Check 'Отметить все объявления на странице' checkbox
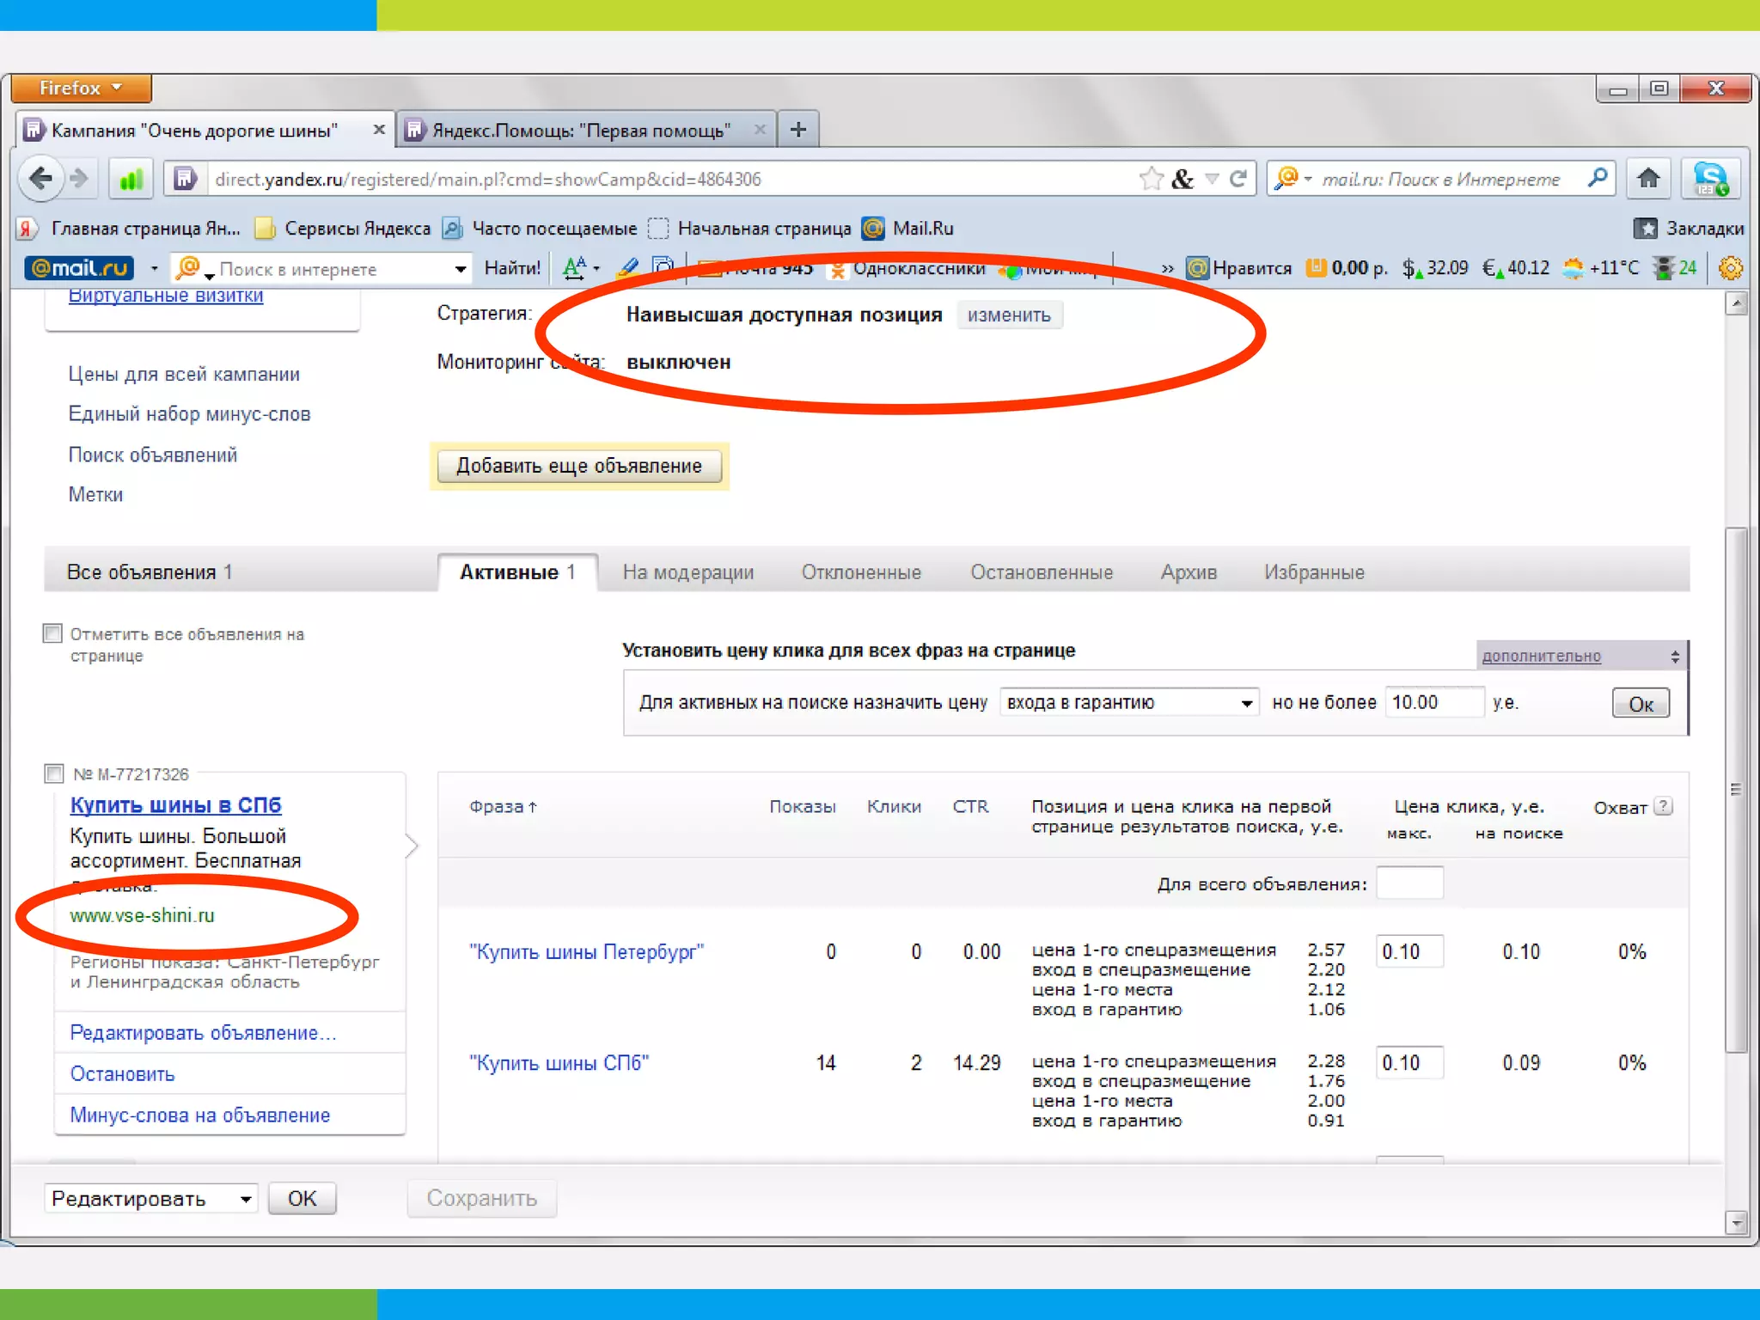Image resolution: width=1760 pixels, height=1320 pixels. pos(53,633)
